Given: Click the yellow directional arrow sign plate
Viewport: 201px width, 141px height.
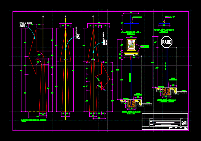Looking at the screenshot, I should tap(131, 54).
